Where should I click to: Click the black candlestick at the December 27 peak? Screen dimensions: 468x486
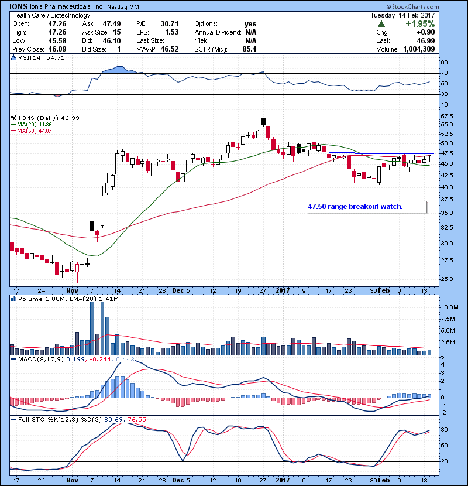[x=264, y=122]
